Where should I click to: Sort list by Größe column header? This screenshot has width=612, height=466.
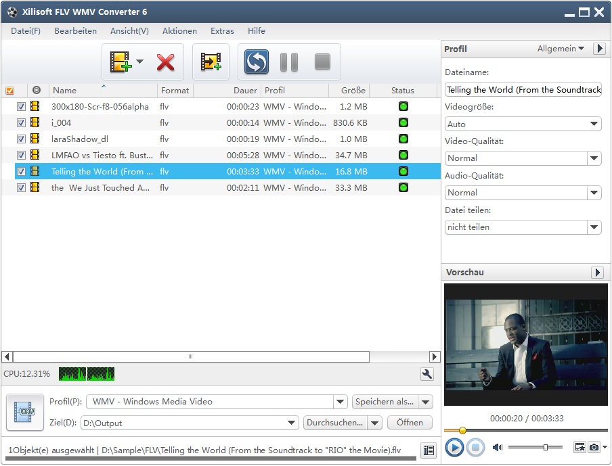click(349, 91)
